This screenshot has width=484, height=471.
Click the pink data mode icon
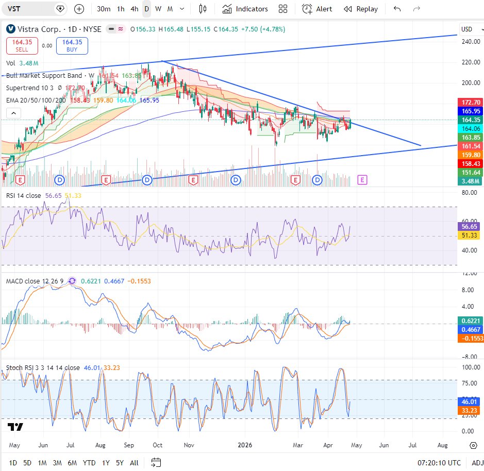(121, 29)
